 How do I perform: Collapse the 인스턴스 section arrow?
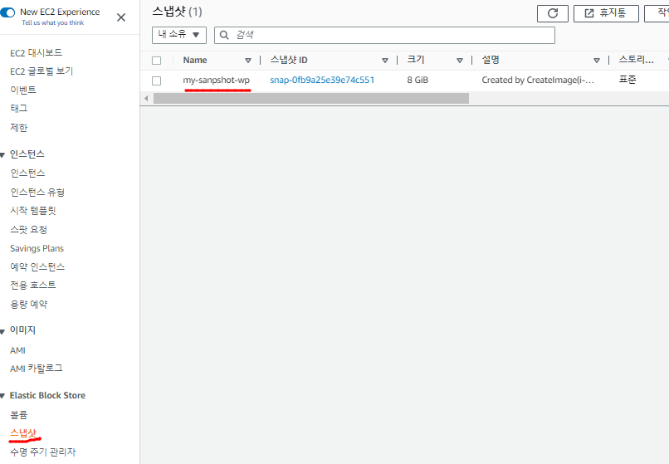click(2, 154)
